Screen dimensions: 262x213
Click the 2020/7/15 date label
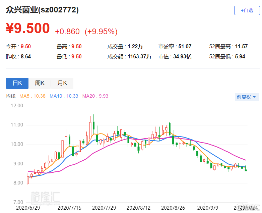(x=69, y=208)
